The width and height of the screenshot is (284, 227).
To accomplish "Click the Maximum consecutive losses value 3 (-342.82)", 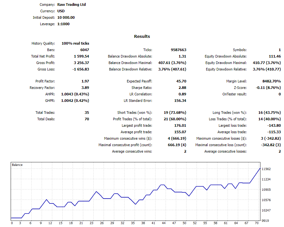I will point(271,138).
